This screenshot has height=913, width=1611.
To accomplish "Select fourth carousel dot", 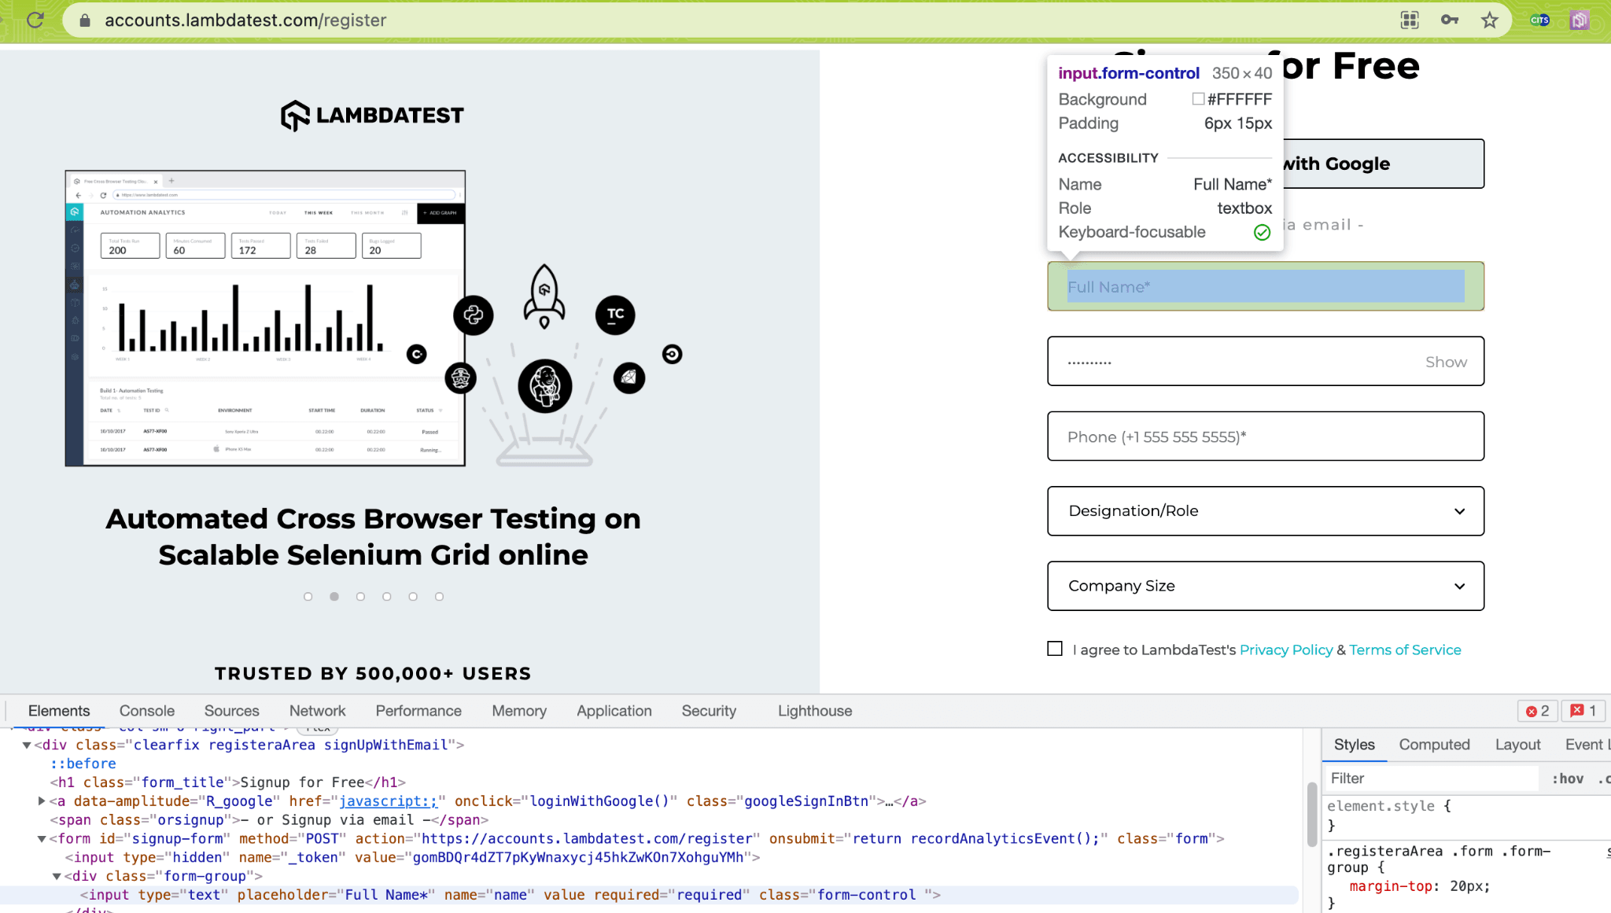I will coord(387,597).
